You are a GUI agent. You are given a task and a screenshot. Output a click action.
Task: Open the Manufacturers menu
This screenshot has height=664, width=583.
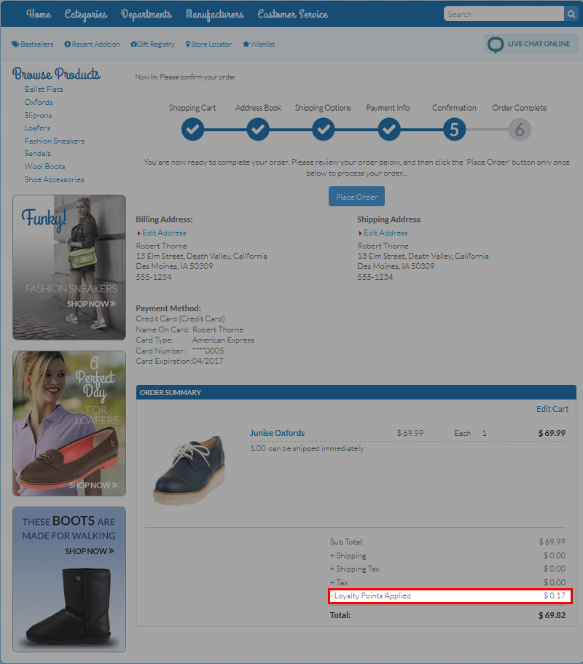coord(215,15)
